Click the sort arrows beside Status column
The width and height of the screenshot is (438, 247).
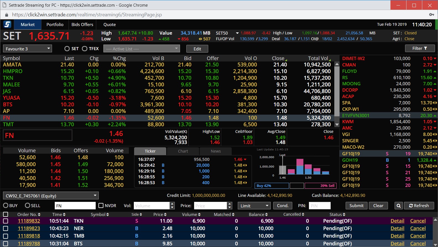[x=344, y=215]
